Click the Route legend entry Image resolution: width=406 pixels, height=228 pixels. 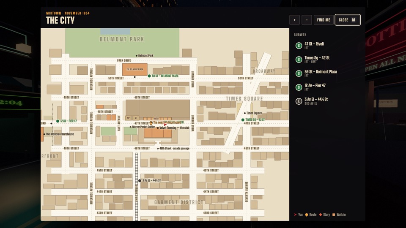(x=311, y=214)
